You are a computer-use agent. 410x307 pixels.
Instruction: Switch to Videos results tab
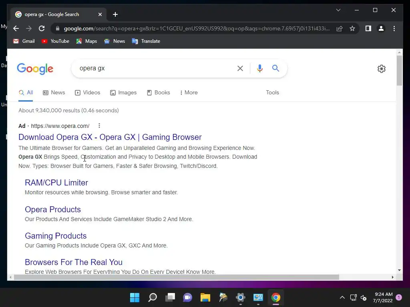87,93
